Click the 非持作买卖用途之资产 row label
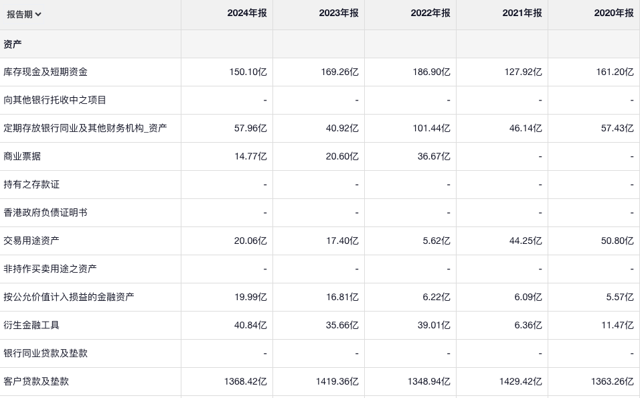 [x=50, y=269]
